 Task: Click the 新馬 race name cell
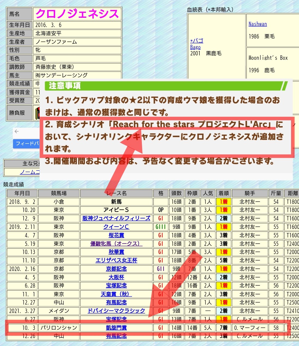point(116,202)
